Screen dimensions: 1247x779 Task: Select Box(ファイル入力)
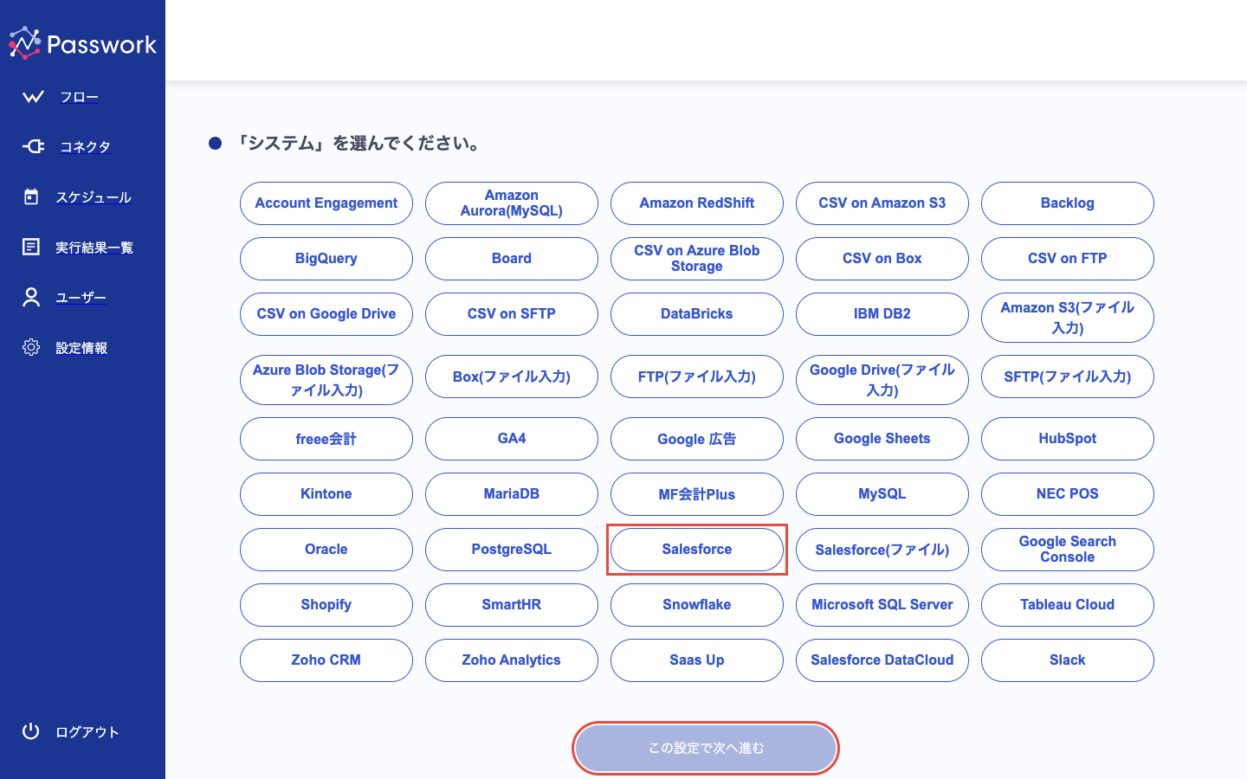512,377
